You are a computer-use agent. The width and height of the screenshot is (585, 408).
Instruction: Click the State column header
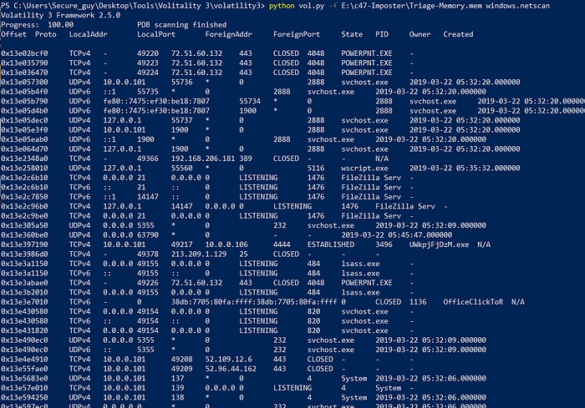352,34
